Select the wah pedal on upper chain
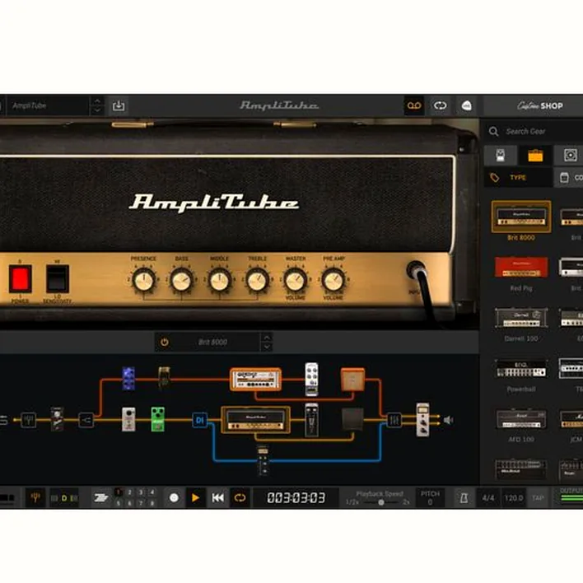This screenshot has width=583, height=583. coord(164,377)
